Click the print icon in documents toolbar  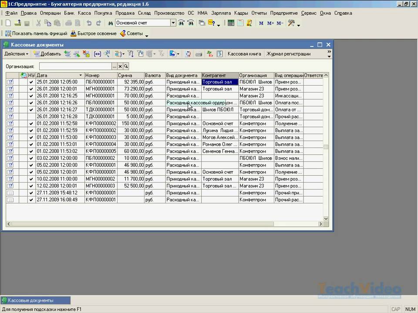[199, 54]
